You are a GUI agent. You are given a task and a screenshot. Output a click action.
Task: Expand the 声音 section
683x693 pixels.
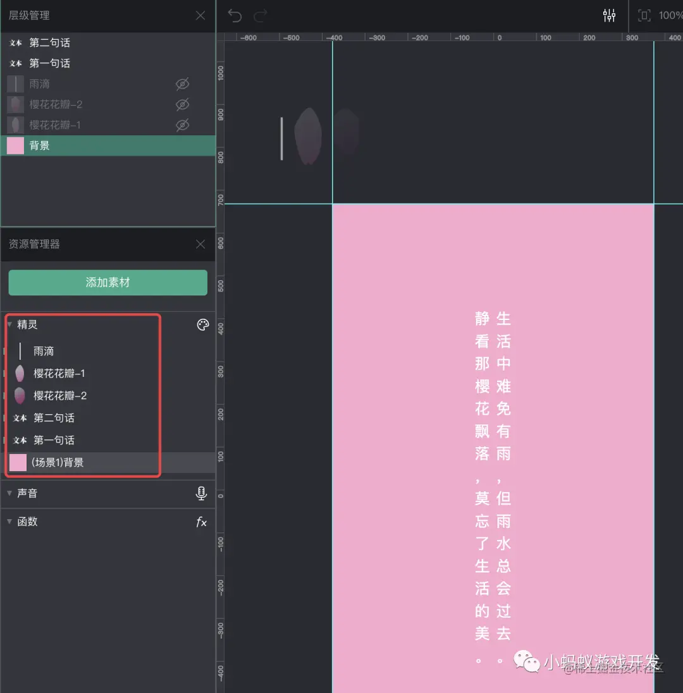(9, 494)
